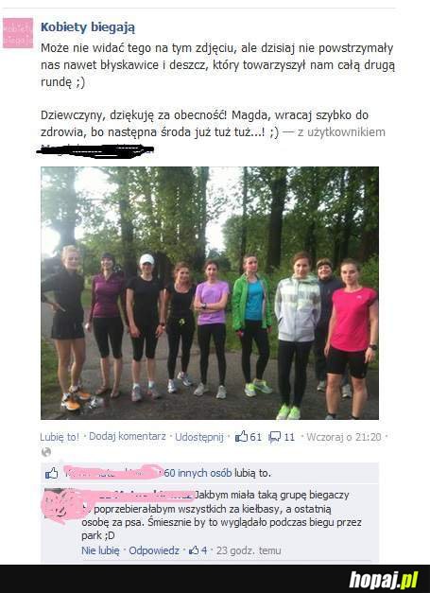Show the 60 innych osób who liked
Image resolution: width=430 pixels, height=593 pixels.
198,473
